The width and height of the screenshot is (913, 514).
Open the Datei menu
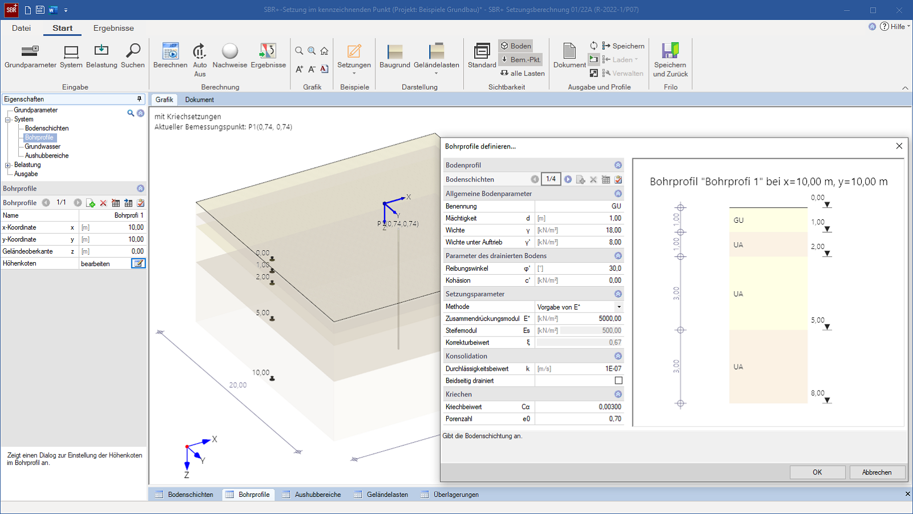point(21,28)
